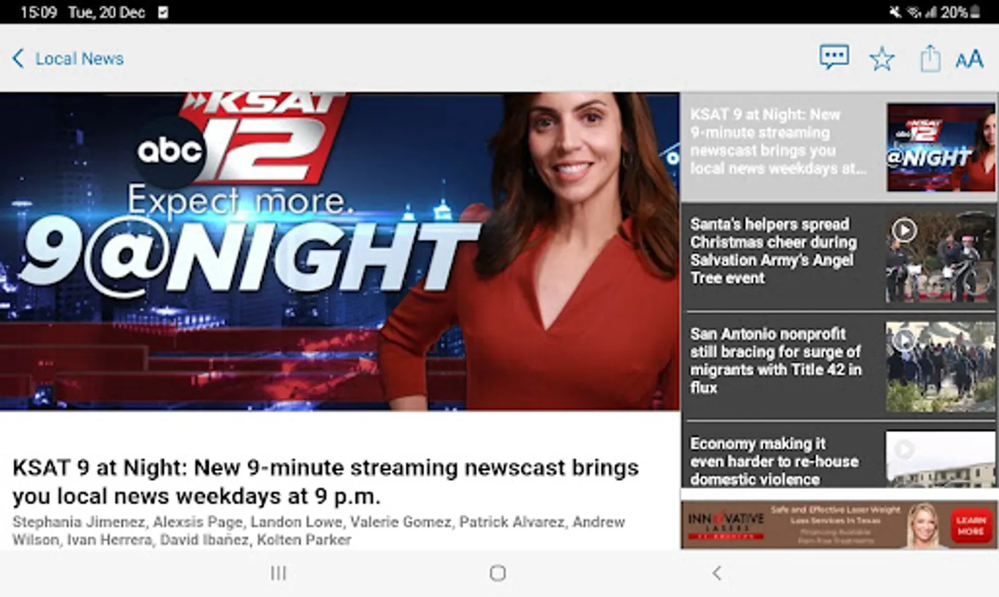999x597 pixels.
Task: Tap the Android home button
Action: click(498, 573)
